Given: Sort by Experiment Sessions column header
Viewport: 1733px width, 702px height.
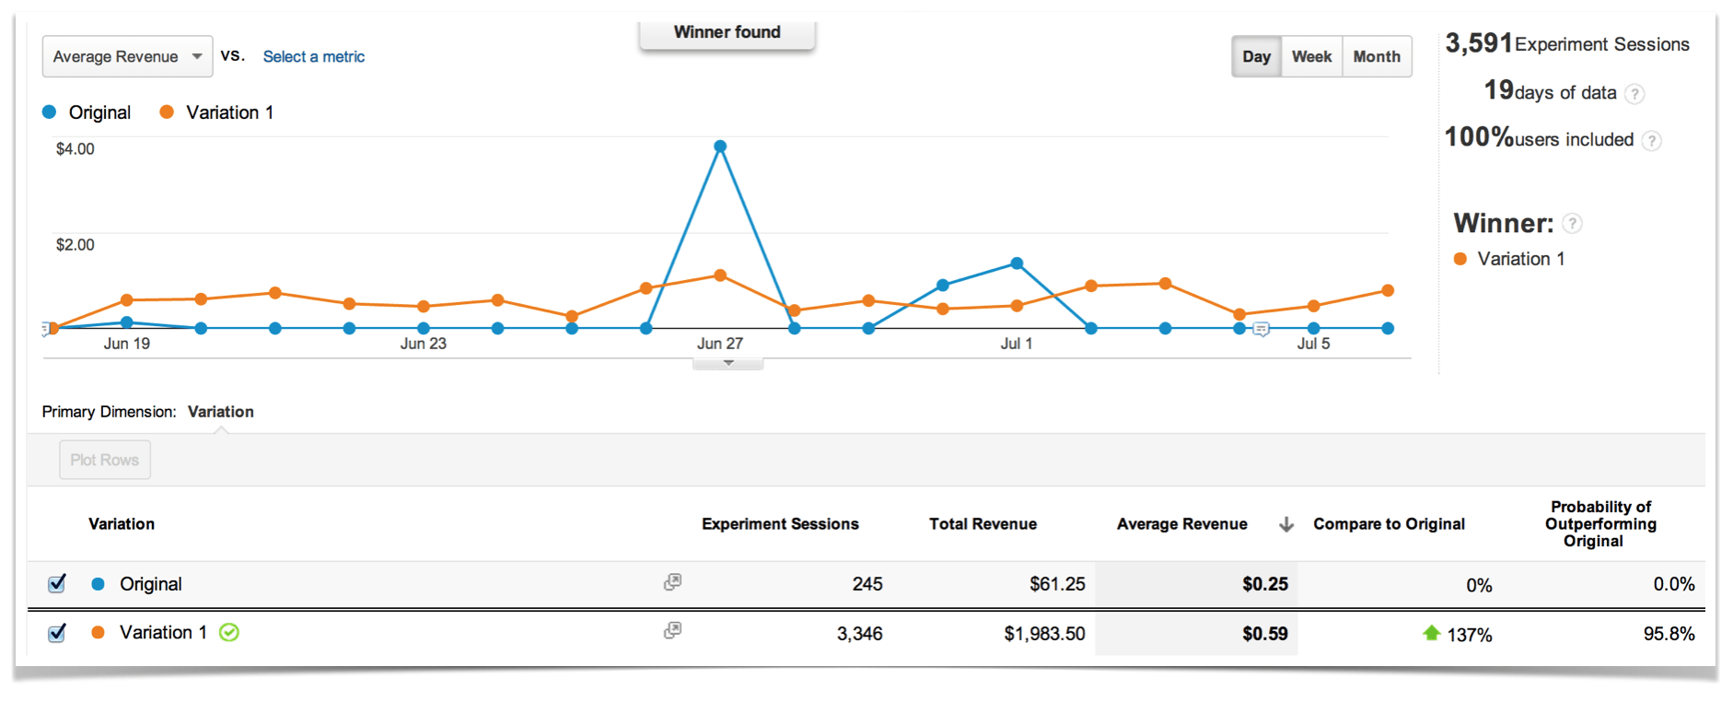Looking at the screenshot, I should pyautogui.click(x=780, y=524).
